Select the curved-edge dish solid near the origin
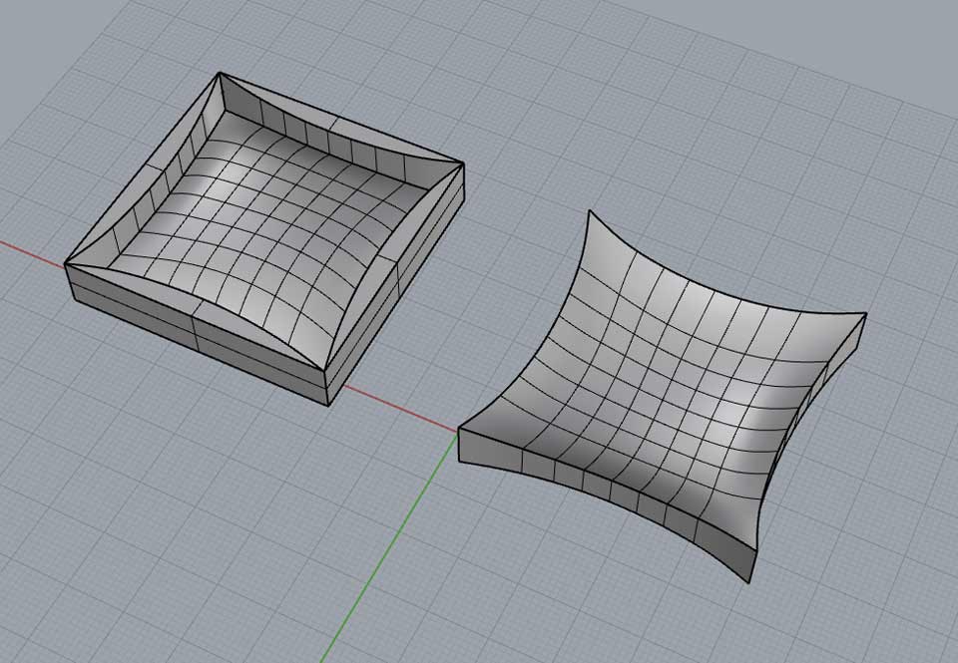Image resolution: width=958 pixels, height=663 pixels. click(x=662, y=396)
